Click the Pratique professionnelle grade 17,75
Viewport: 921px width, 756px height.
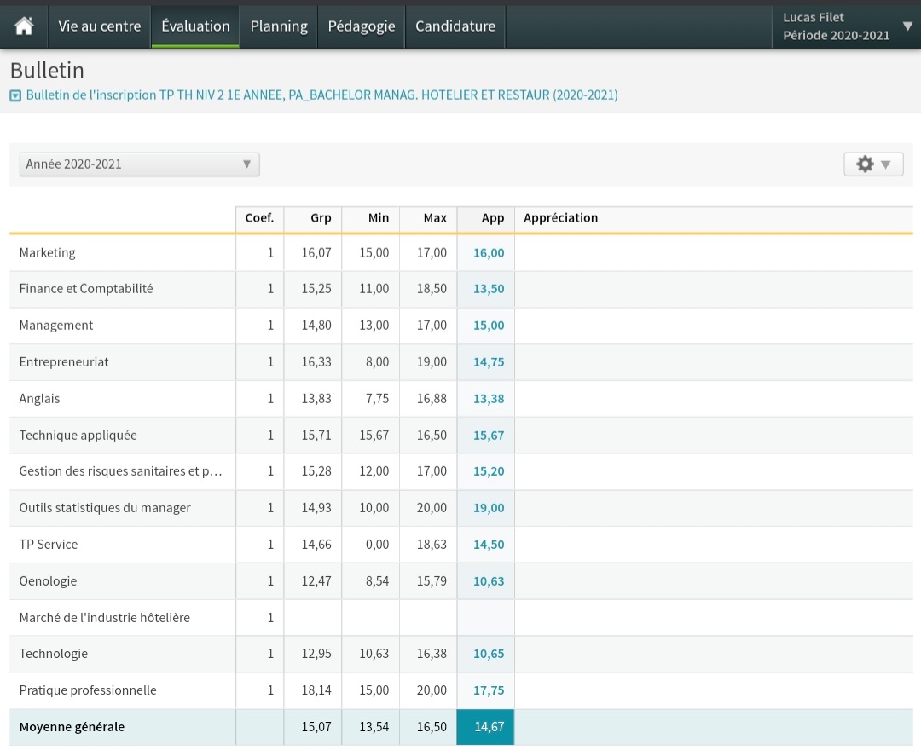pyautogui.click(x=488, y=690)
